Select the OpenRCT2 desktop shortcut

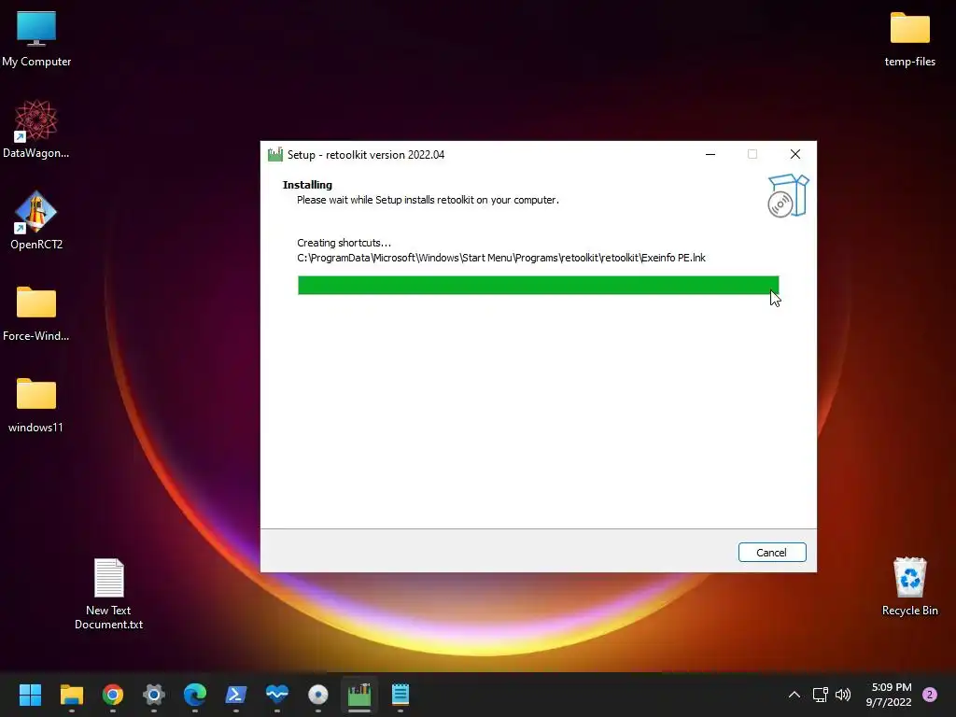[36, 220]
